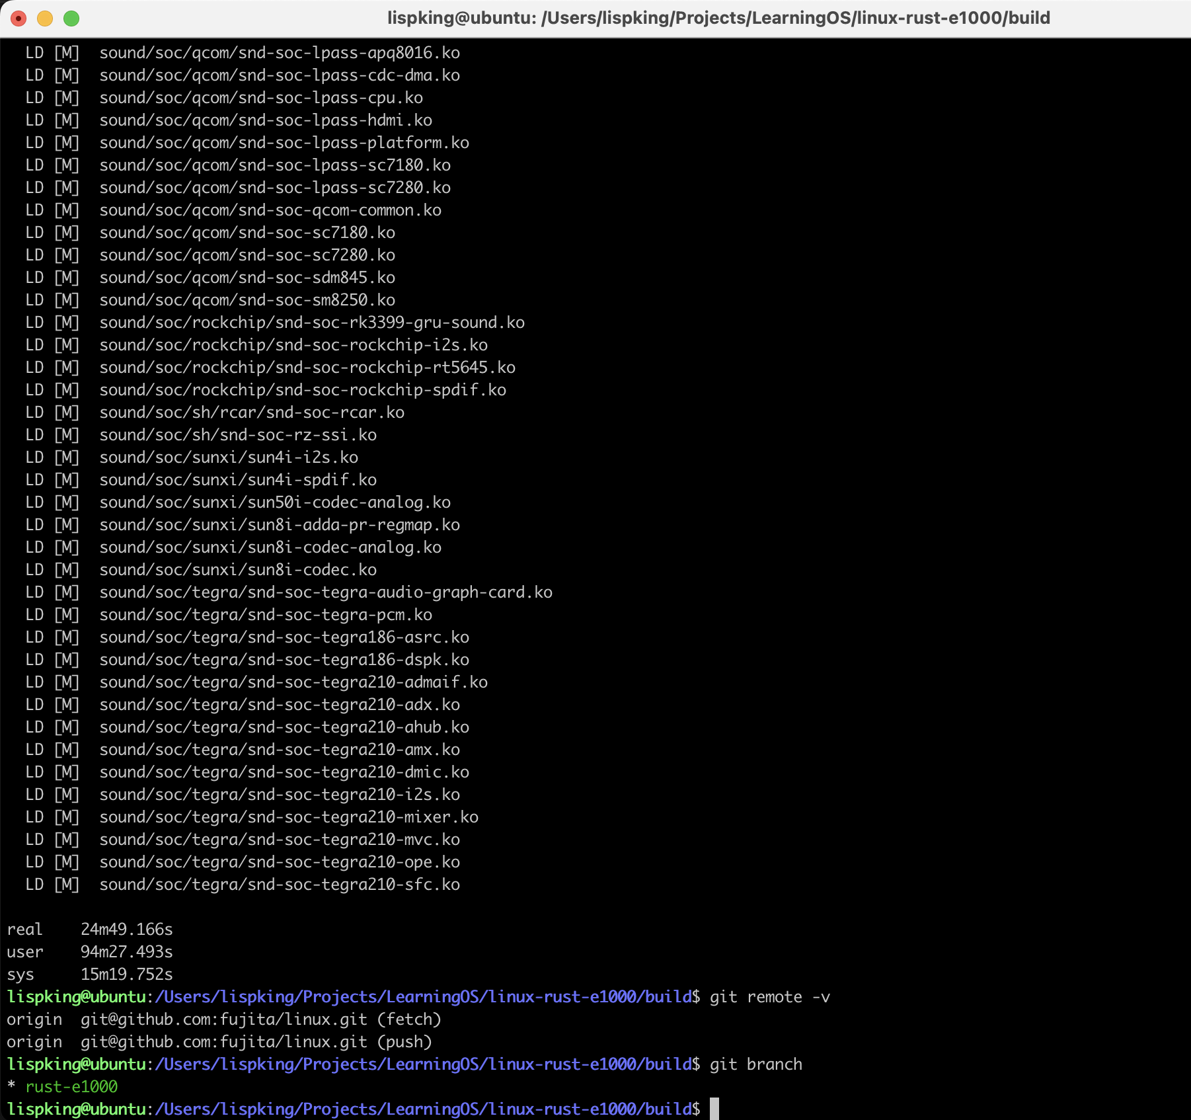Click the sun50i-codec-analog.ko module path
This screenshot has width=1191, height=1120.
(275, 502)
